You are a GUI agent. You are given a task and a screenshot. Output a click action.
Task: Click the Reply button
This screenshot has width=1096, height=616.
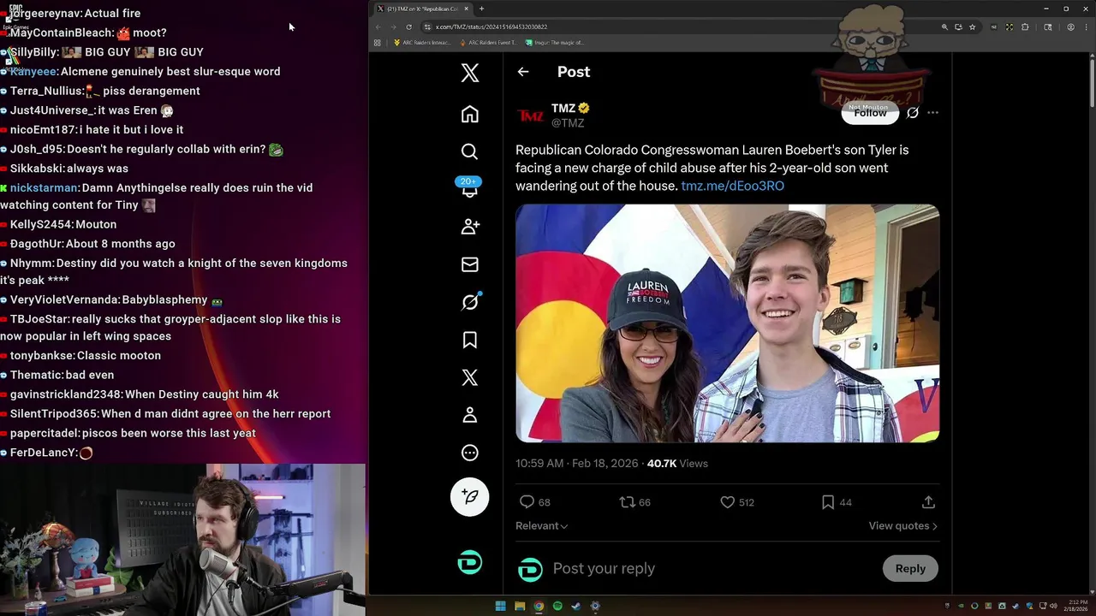[910, 568]
